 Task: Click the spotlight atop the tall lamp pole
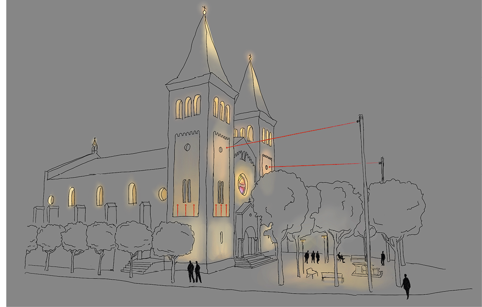[359, 120]
